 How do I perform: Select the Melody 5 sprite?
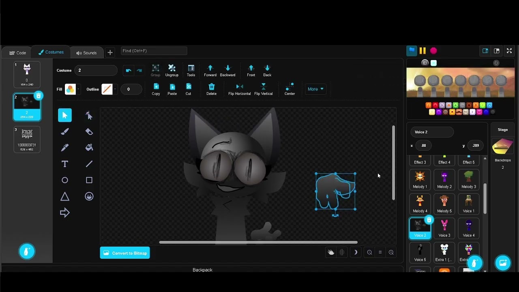pyautogui.click(x=444, y=204)
